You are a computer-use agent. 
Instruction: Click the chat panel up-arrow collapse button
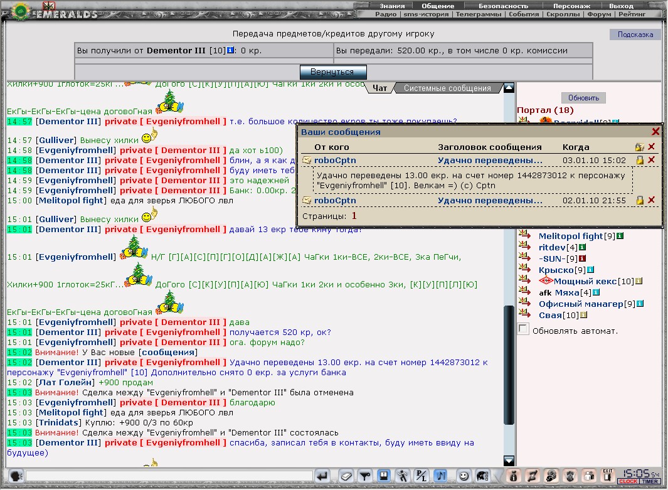click(x=509, y=88)
